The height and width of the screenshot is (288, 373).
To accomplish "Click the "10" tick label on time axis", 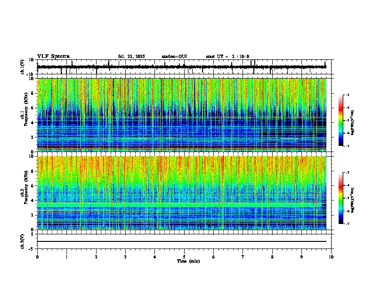I will coord(331,257).
